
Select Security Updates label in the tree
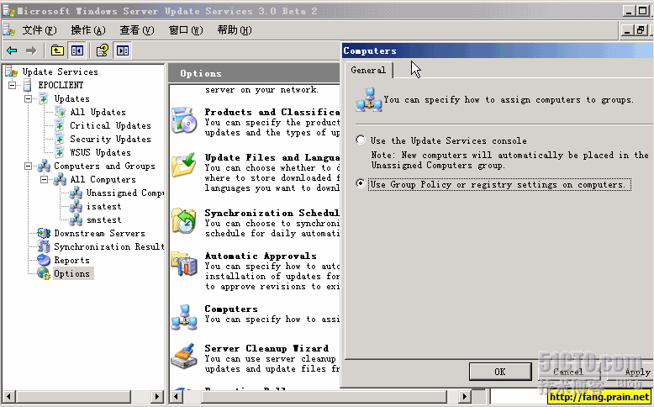[110, 139]
